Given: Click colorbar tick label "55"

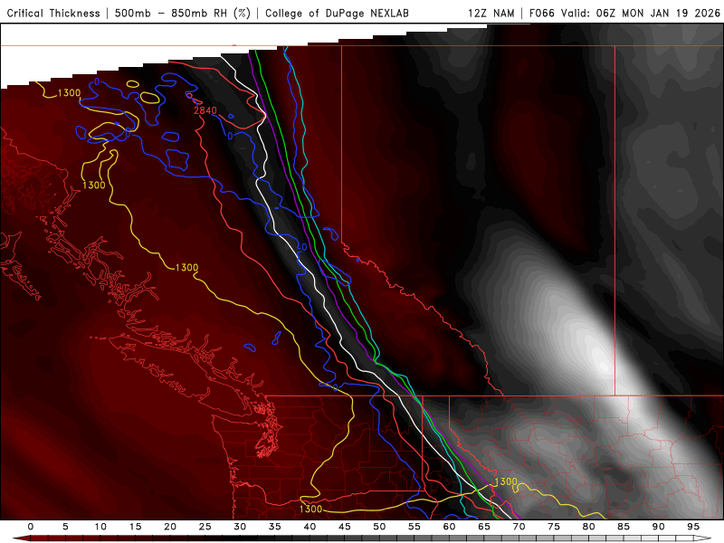Looking at the screenshot, I should click(414, 527).
